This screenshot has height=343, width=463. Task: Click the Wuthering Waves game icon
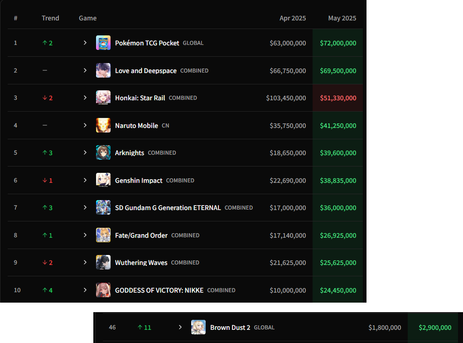pyautogui.click(x=103, y=262)
